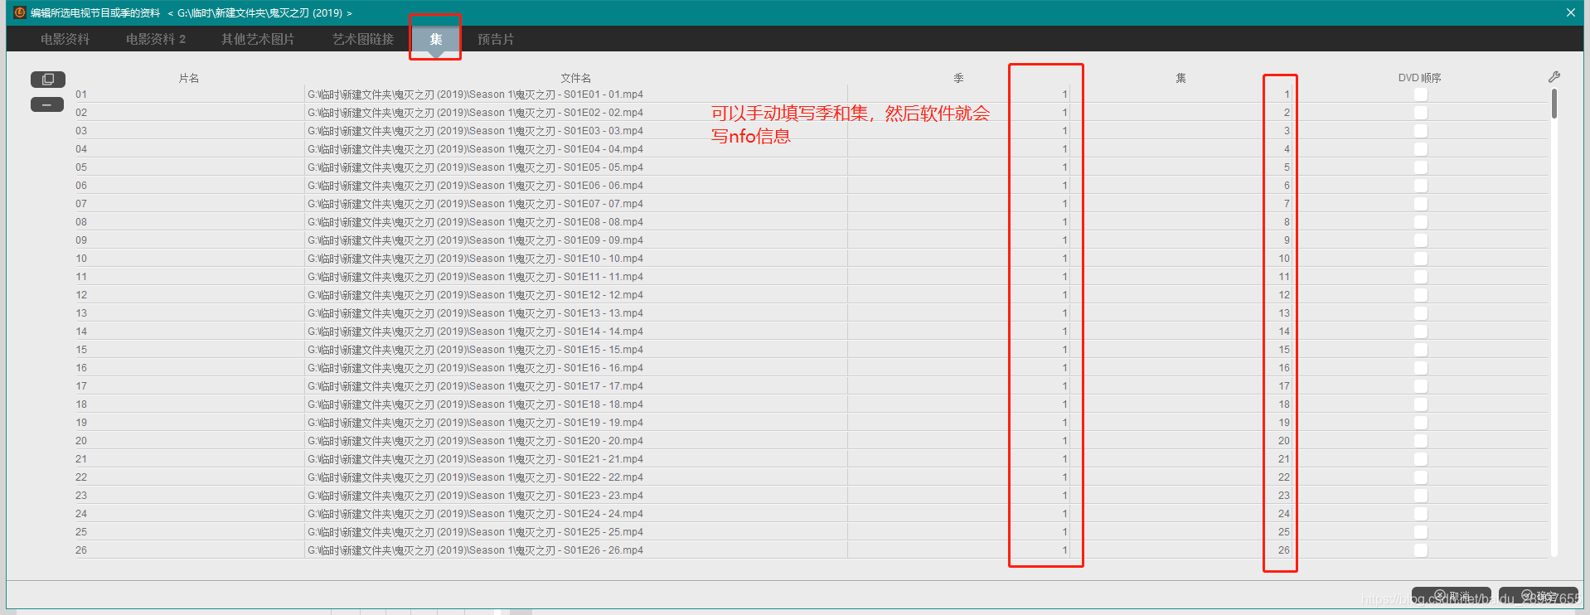Toggle DVD order checkbox on row 05

click(x=1421, y=167)
